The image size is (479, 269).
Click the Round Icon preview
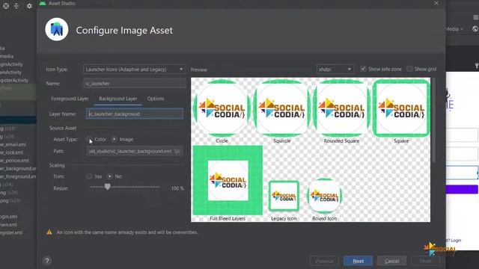pos(324,196)
